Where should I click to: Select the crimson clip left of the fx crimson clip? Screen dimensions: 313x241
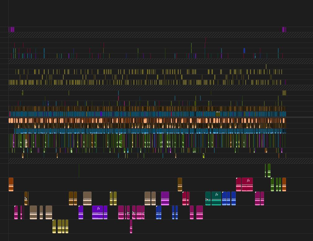click(239, 184)
